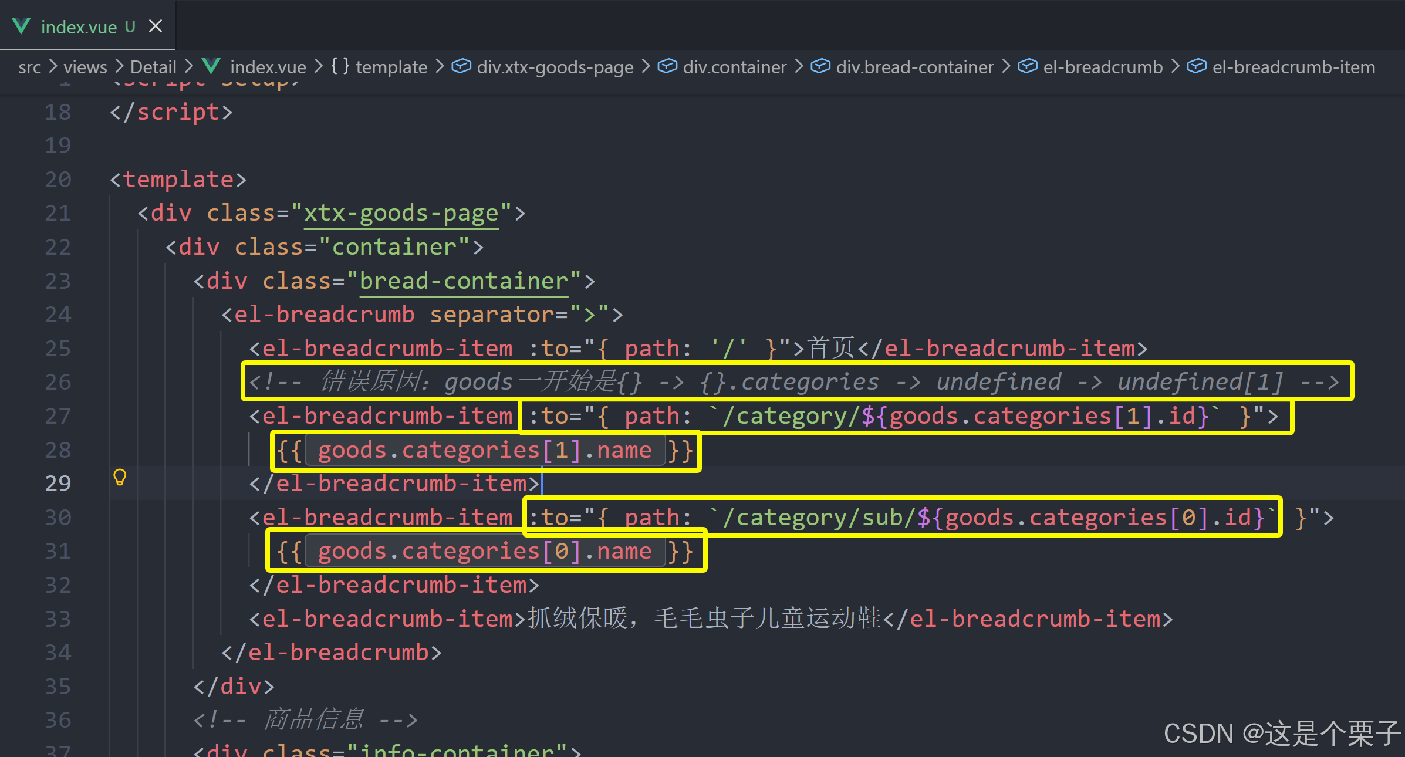Click cube icon before div.xtx-goods-page

461,66
